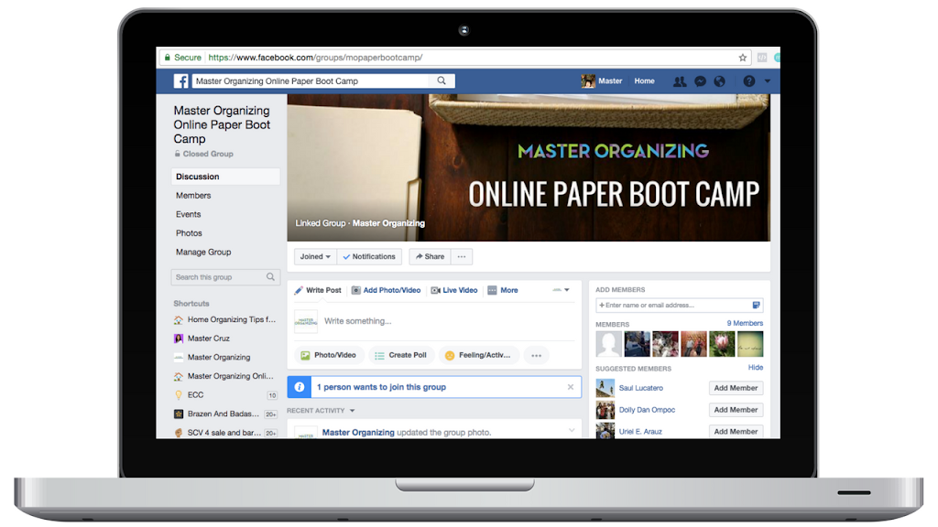938x527 pixels.
Task: Click the add-member contact book icon
Action: coord(756,306)
